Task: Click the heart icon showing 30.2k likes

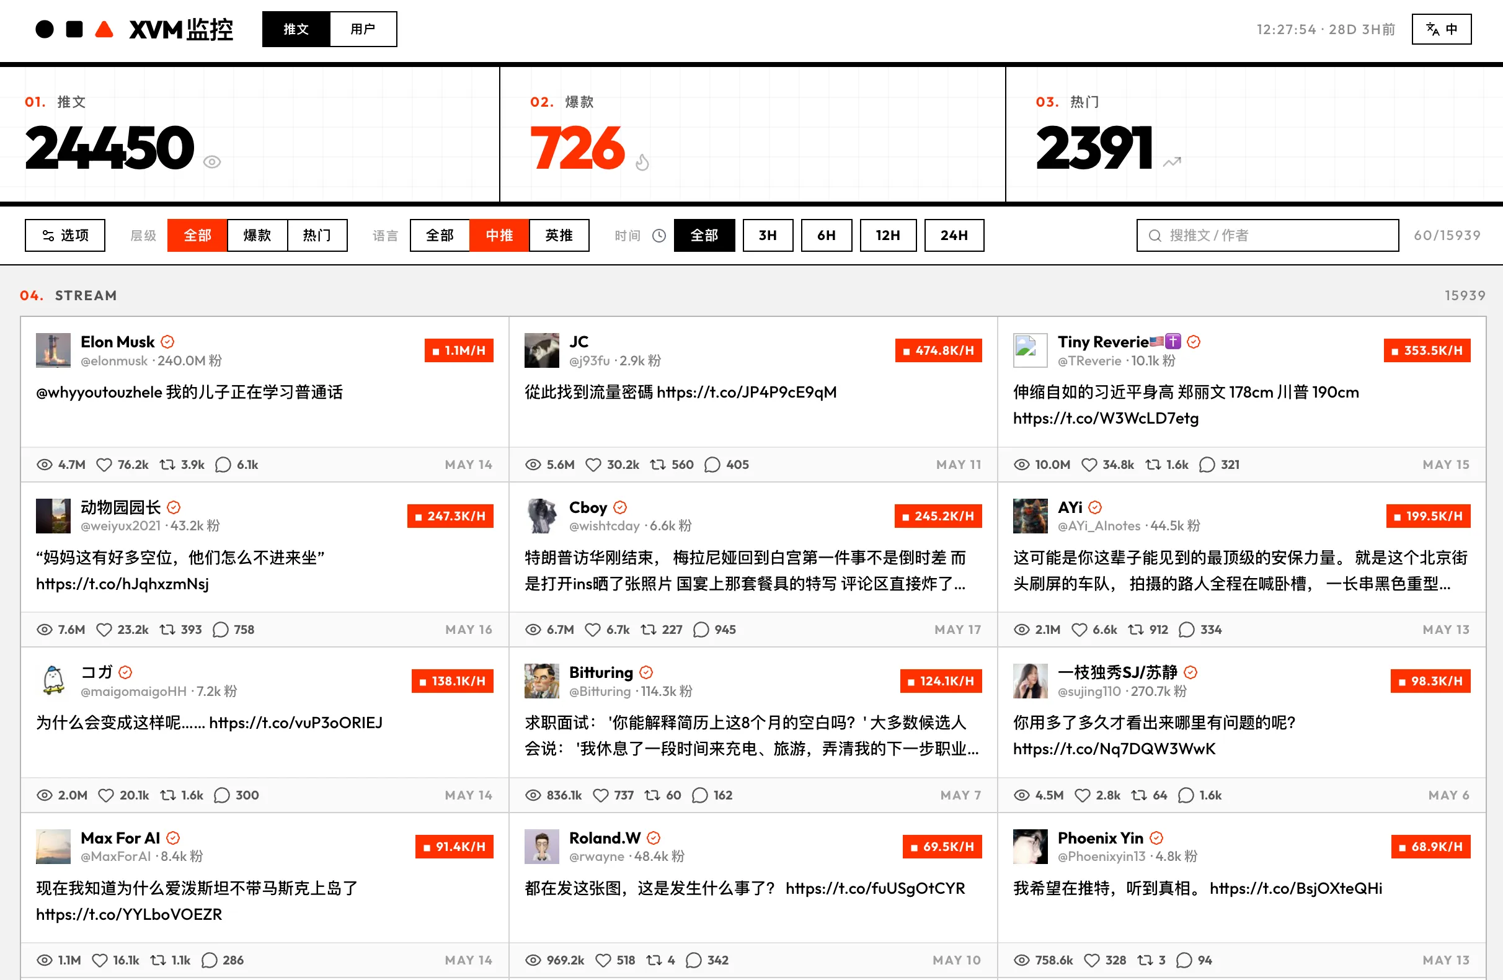Action: pyautogui.click(x=593, y=465)
